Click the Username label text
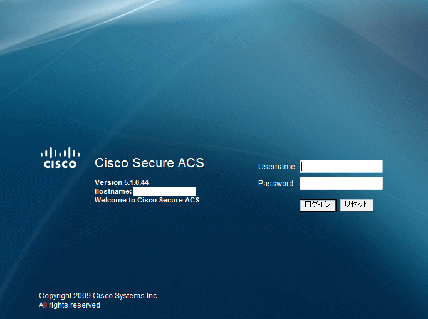428x319 pixels. click(x=277, y=167)
